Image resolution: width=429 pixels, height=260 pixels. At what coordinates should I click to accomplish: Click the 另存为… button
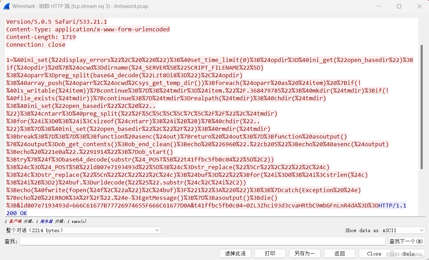point(304,253)
